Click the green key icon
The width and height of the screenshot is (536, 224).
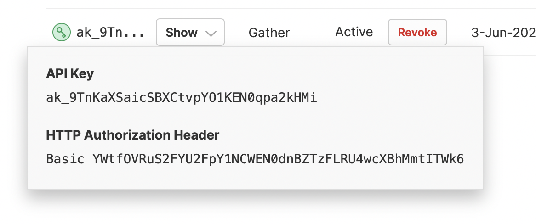coord(62,33)
